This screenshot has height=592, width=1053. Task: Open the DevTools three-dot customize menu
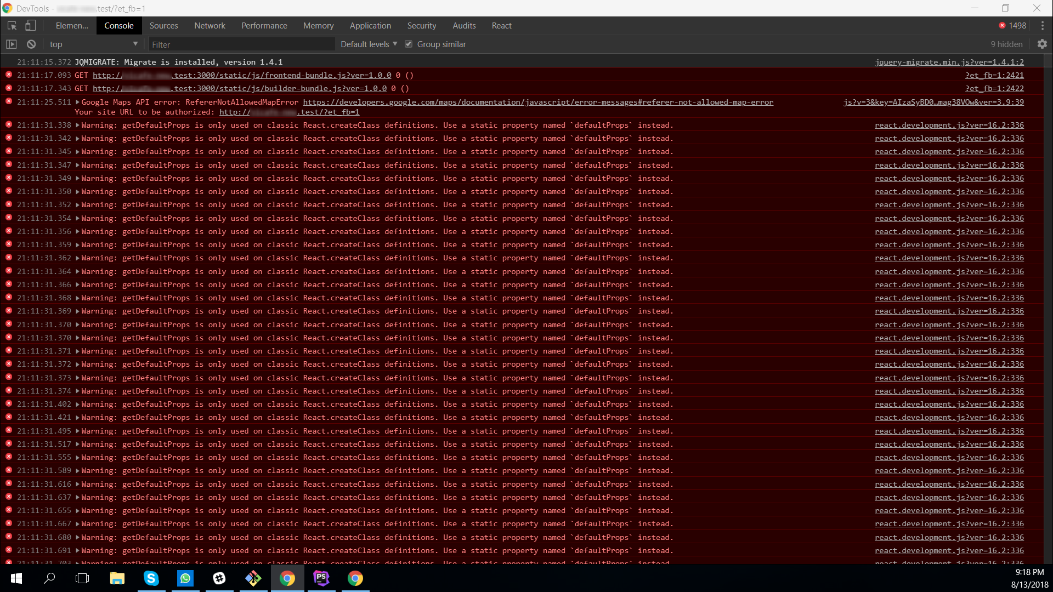pyautogui.click(x=1042, y=26)
